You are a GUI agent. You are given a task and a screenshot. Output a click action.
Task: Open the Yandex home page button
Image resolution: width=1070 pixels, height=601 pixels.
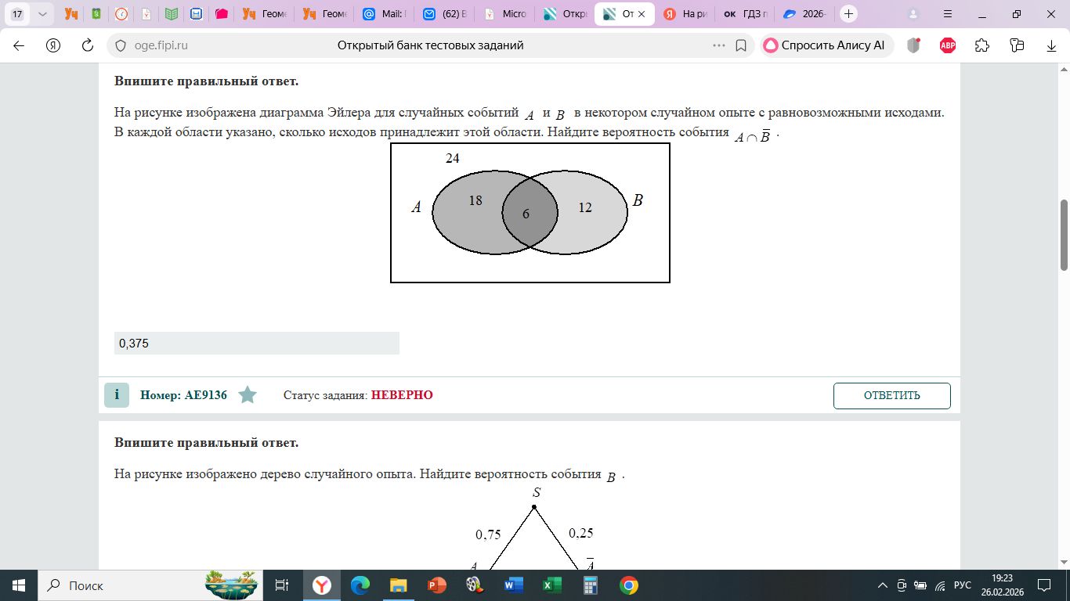coord(53,45)
